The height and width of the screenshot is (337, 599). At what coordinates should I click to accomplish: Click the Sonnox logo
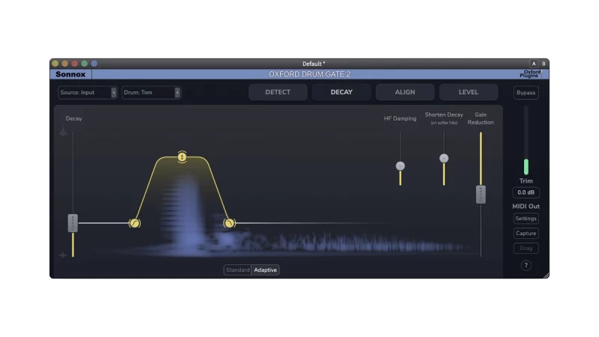tap(70, 74)
